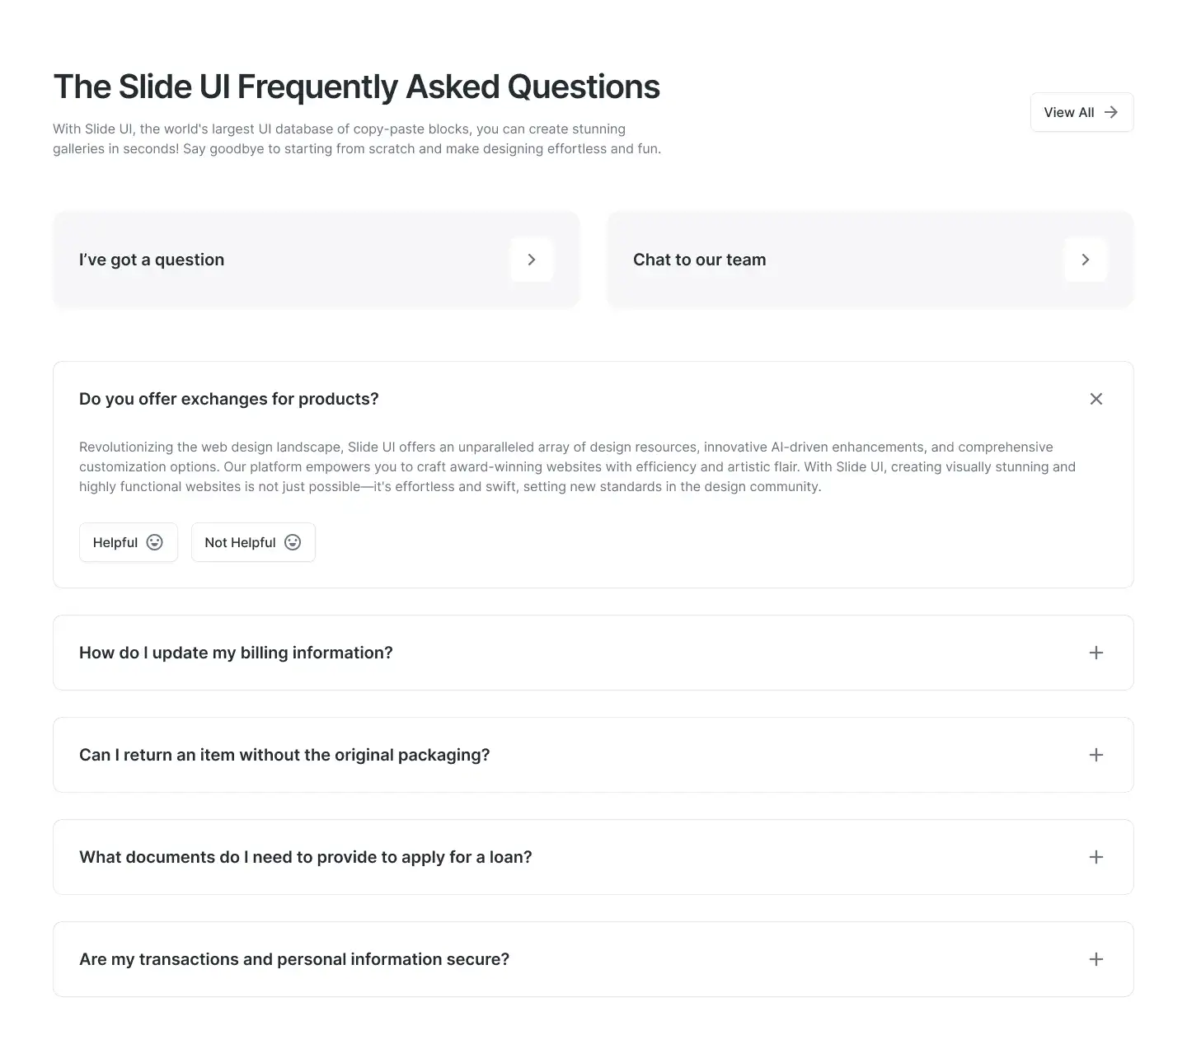The height and width of the screenshot is (1063, 1187).
Task: Click the smiley icon on Helpful button
Action: click(155, 542)
